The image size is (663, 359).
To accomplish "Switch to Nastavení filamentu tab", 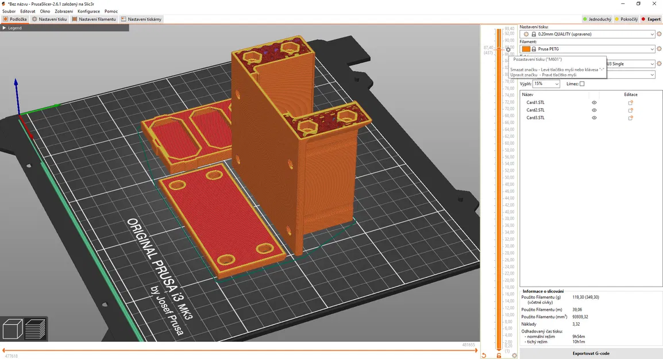I will (94, 19).
